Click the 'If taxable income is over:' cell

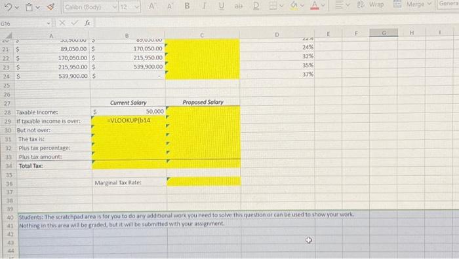(53, 121)
